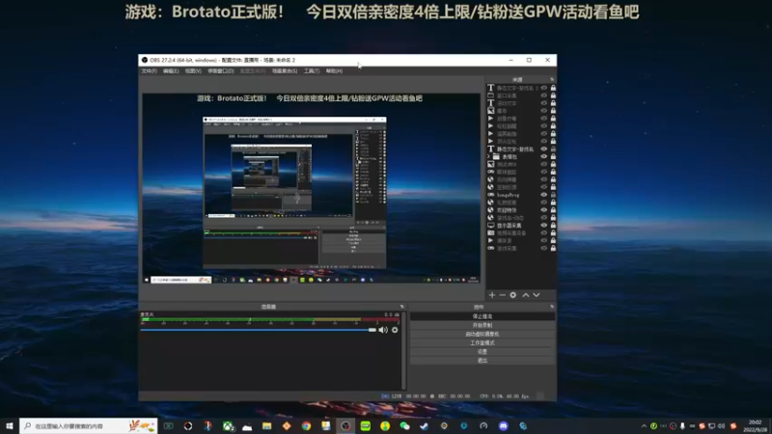Open File Explorer from the taskbar

point(267,426)
